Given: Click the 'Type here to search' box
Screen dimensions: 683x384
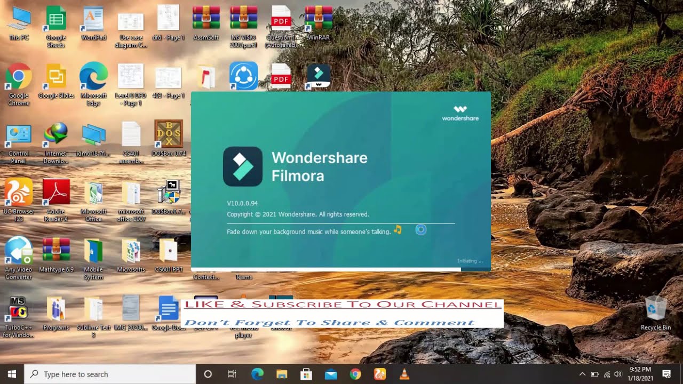Looking at the screenshot, I should pos(110,374).
